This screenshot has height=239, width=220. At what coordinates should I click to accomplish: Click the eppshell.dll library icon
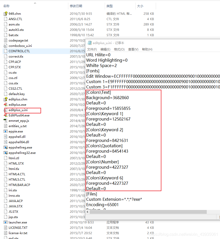tap(6, 137)
